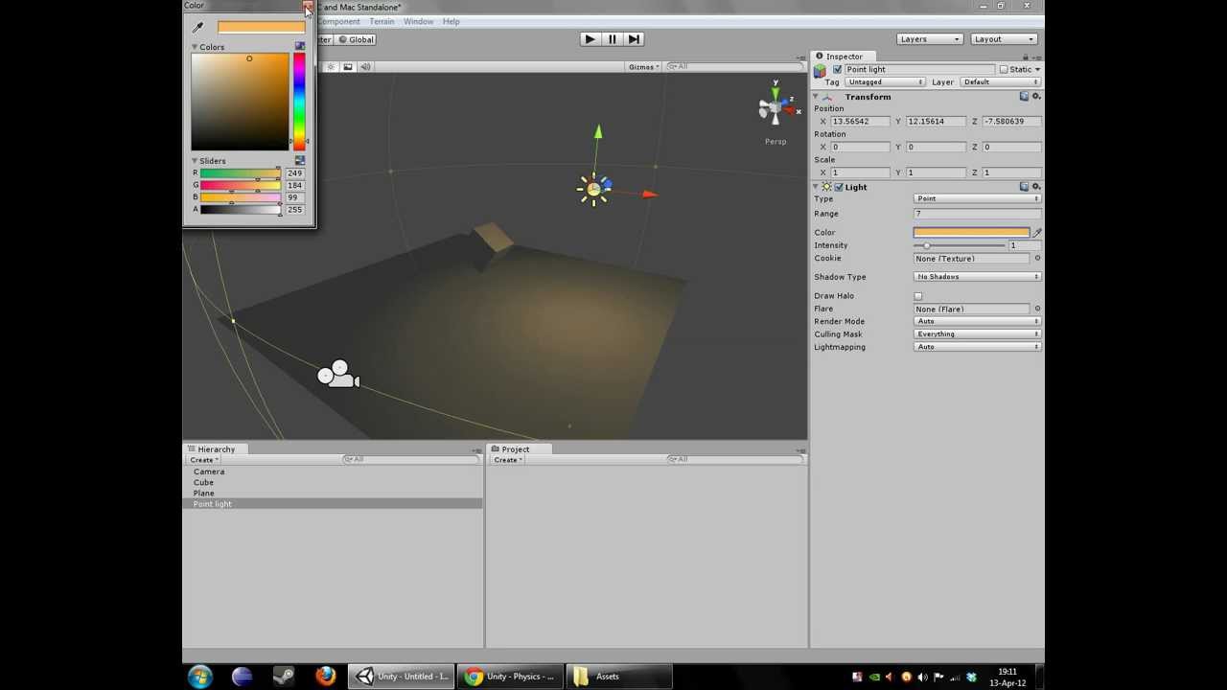Lock the Inspector panel
This screenshot has width=1227, height=690.
(x=1025, y=57)
